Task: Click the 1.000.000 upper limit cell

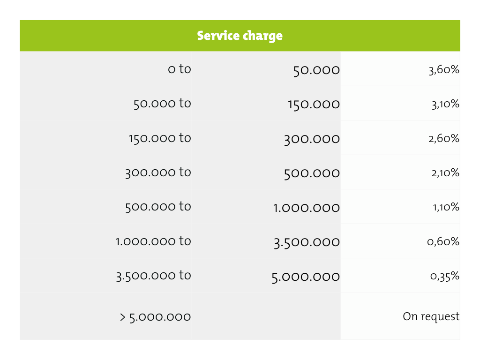Action: [307, 208]
